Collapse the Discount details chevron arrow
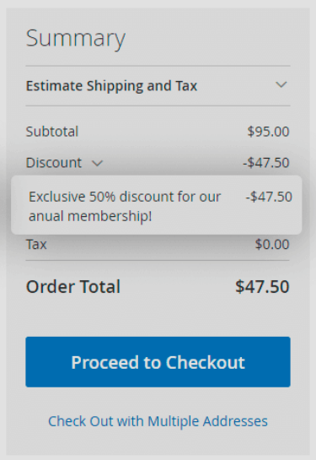Screen dimensions: 316x460 pyautogui.click(x=97, y=163)
